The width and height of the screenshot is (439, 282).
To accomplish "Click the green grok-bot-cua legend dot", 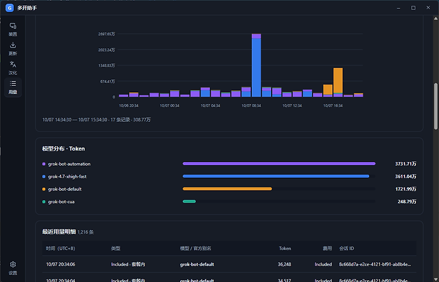I will [44, 202].
